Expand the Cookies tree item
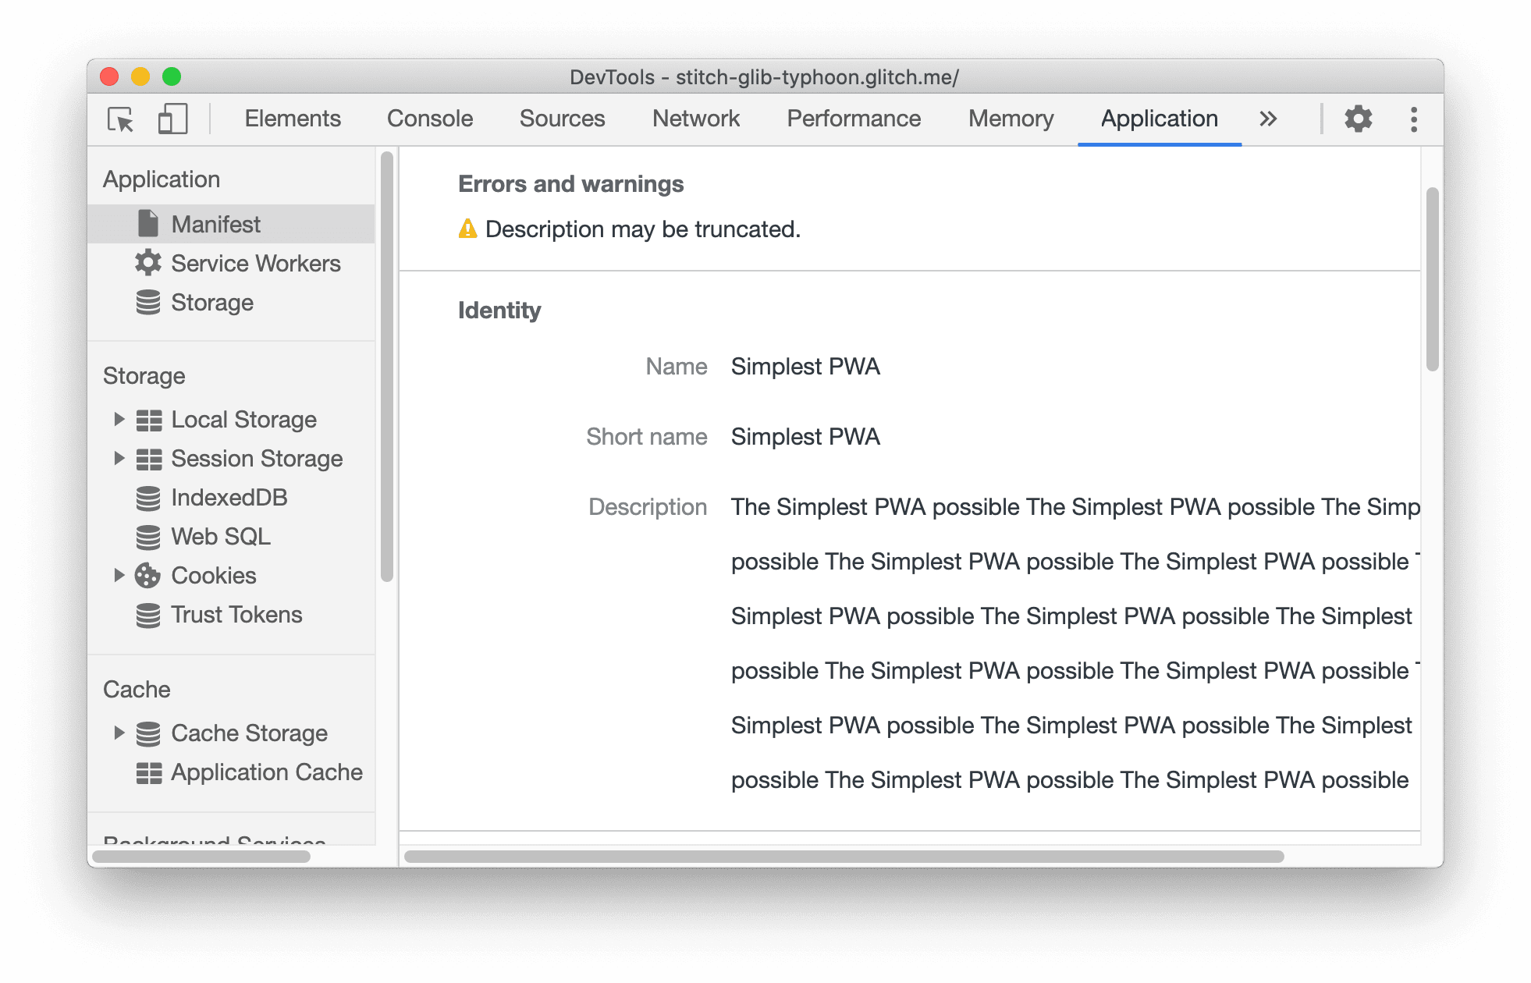 (x=126, y=576)
